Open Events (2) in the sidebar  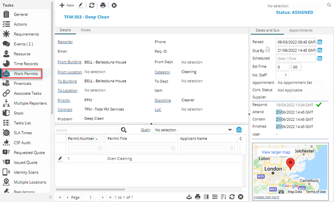click(x=23, y=44)
